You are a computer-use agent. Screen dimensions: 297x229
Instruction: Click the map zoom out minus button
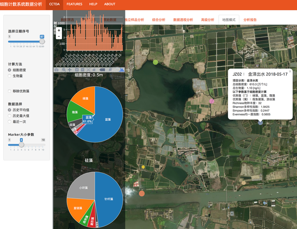click(x=59, y=37)
